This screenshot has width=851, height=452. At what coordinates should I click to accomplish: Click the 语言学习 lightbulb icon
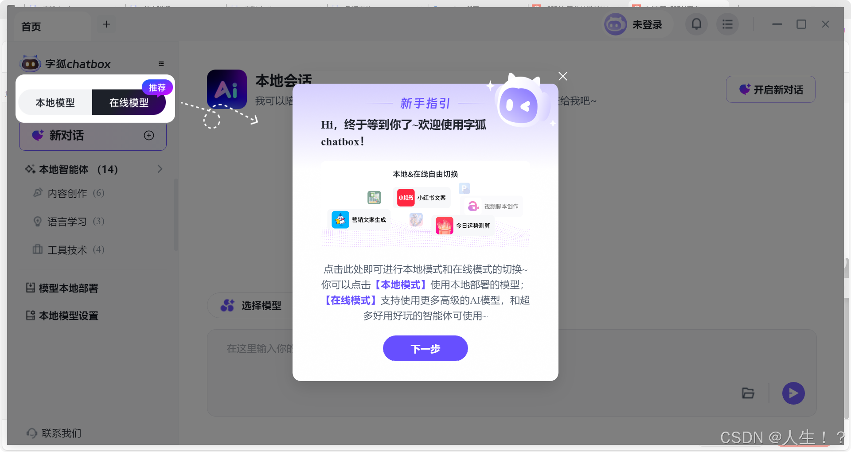tap(38, 221)
